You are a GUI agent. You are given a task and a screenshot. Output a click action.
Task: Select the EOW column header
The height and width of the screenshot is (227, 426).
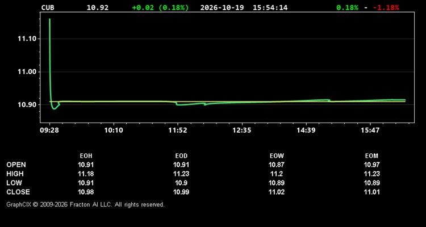pyautogui.click(x=277, y=156)
